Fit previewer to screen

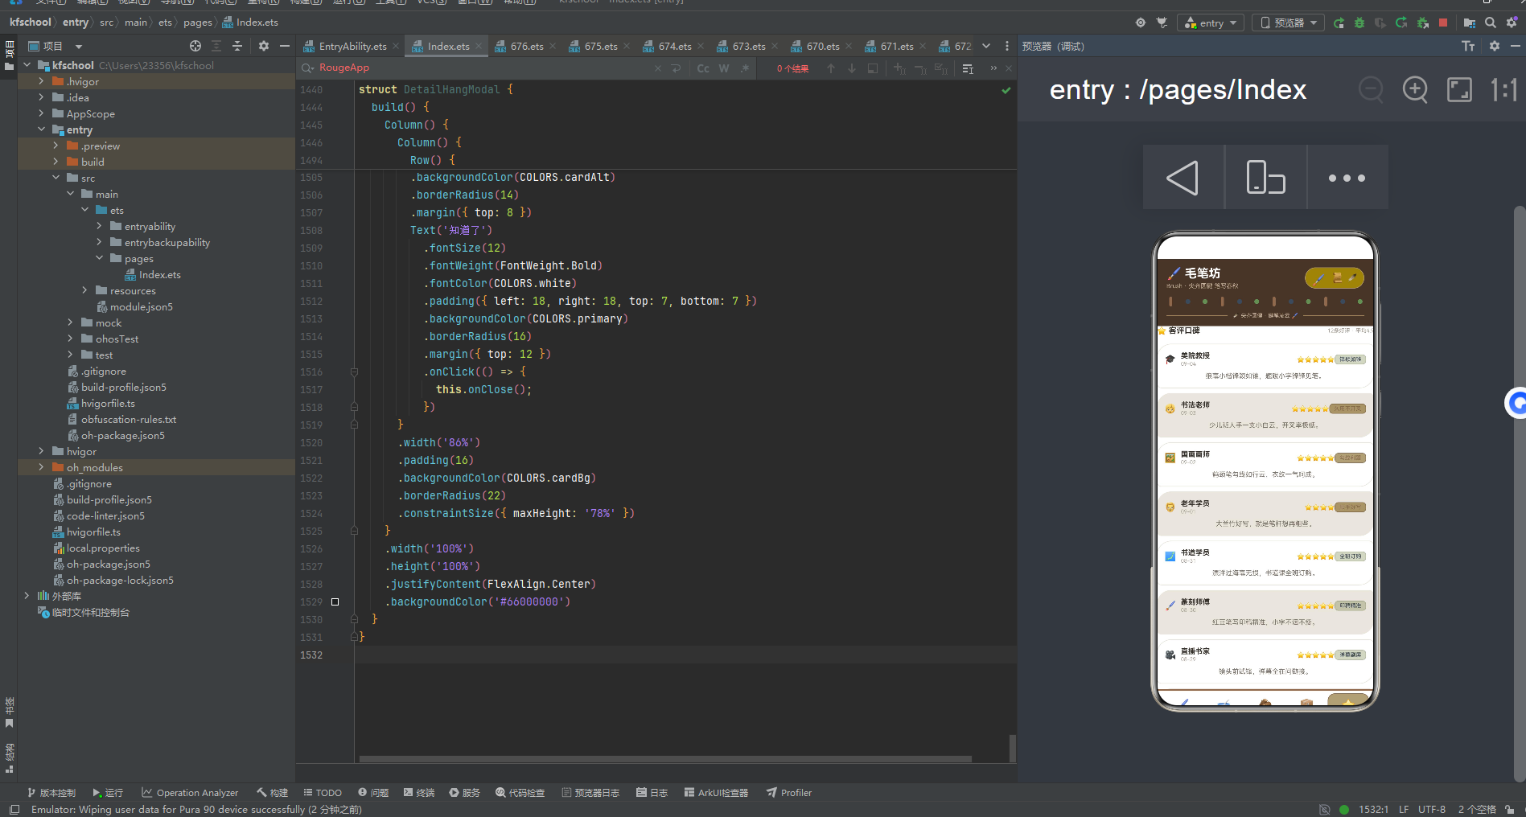[1459, 89]
